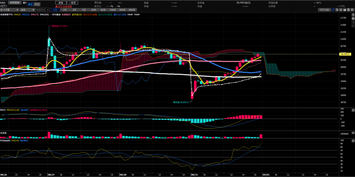Open the ローソク足 chart type dropdown
The height and width of the screenshot is (177, 355).
(x=9, y=10)
